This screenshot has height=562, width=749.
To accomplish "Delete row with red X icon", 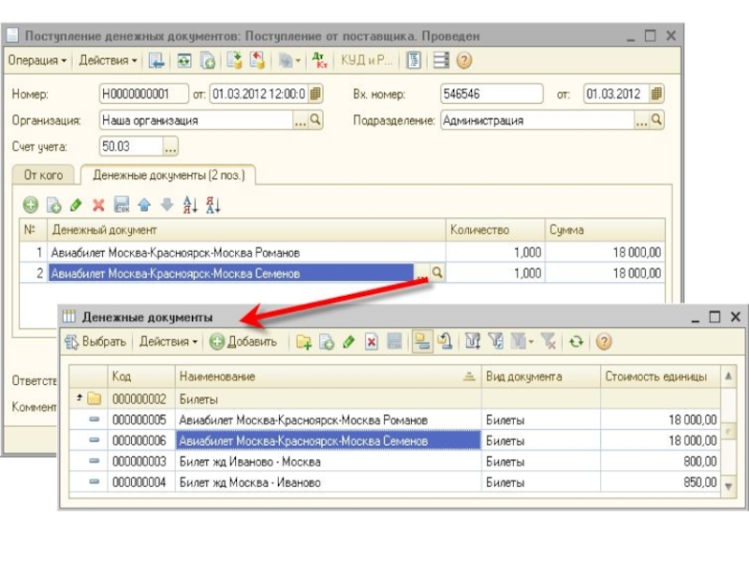I will point(98,204).
